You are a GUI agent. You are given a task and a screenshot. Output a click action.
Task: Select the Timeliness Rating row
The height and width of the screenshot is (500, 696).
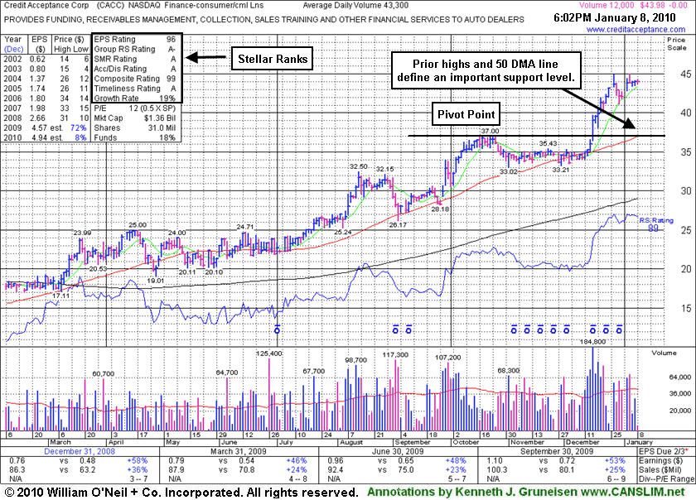pyautogui.click(x=134, y=89)
